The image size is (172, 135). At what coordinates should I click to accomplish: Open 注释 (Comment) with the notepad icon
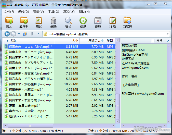click(x=113, y=20)
